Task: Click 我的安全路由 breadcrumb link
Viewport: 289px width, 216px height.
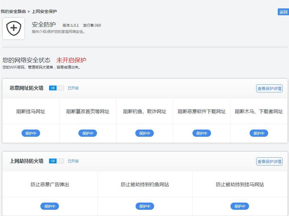Action: tap(13, 12)
